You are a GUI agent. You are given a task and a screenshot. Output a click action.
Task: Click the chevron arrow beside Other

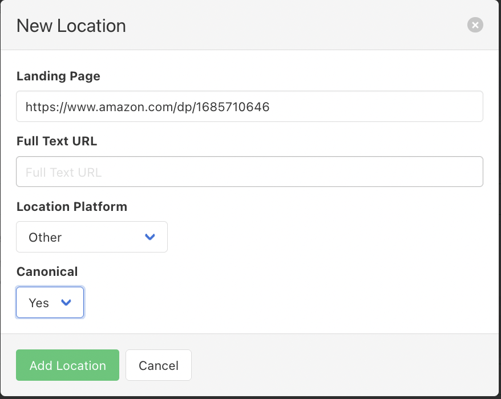(150, 237)
